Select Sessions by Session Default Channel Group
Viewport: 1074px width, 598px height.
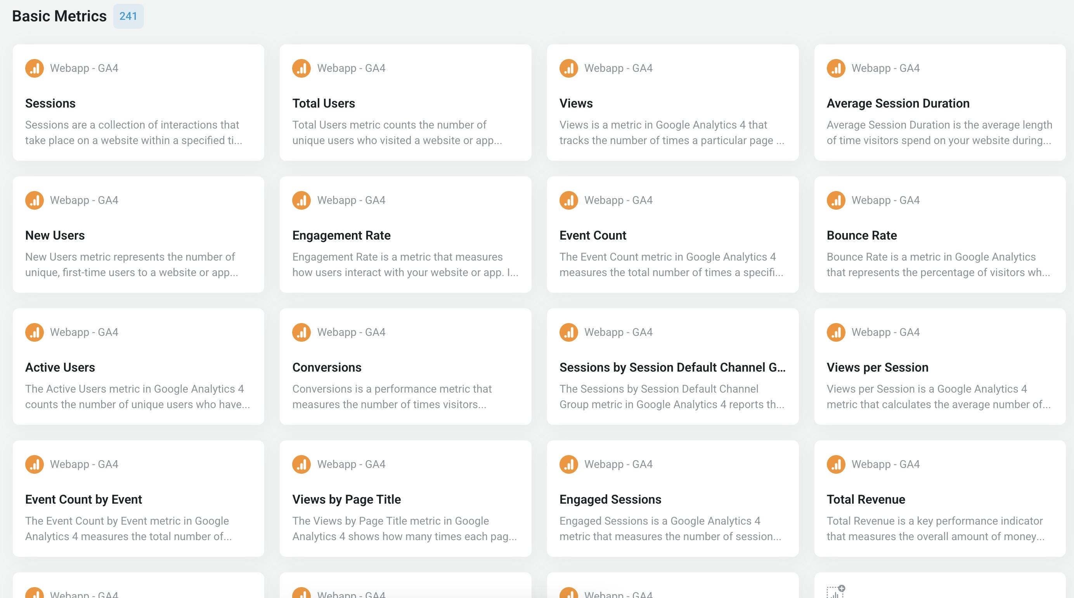pyautogui.click(x=672, y=368)
